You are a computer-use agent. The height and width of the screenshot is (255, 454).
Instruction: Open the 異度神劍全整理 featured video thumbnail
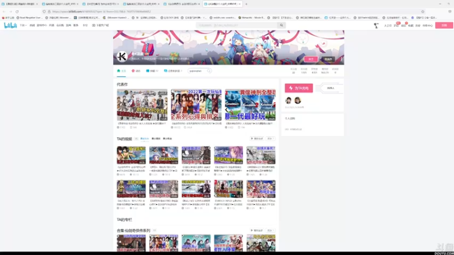coord(250,105)
